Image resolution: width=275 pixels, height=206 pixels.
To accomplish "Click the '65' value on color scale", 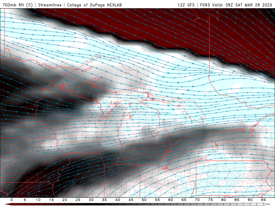I will [x=184, y=200].
